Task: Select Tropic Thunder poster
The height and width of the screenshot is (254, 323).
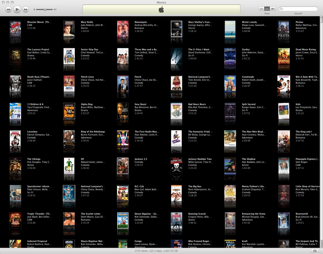Action: pos(15,221)
